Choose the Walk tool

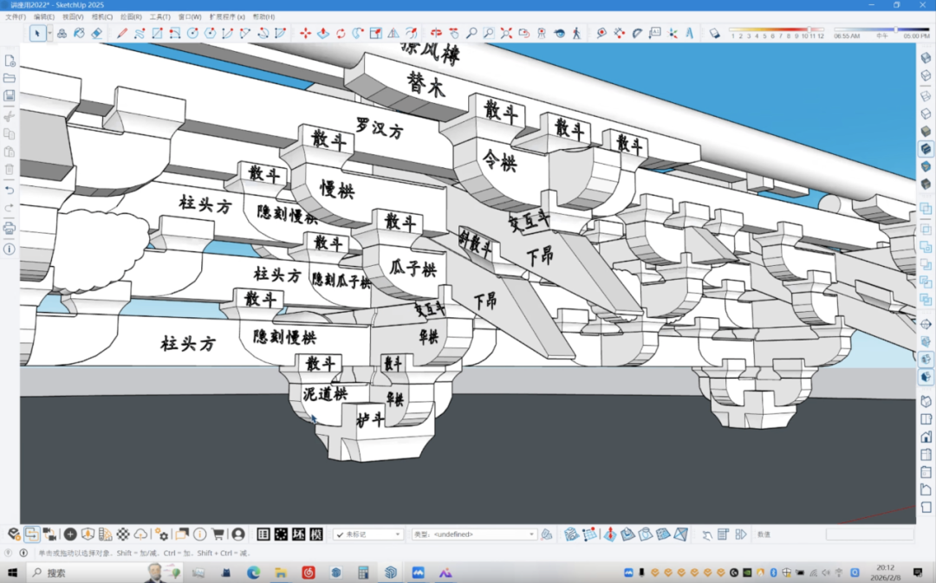(x=576, y=34)
